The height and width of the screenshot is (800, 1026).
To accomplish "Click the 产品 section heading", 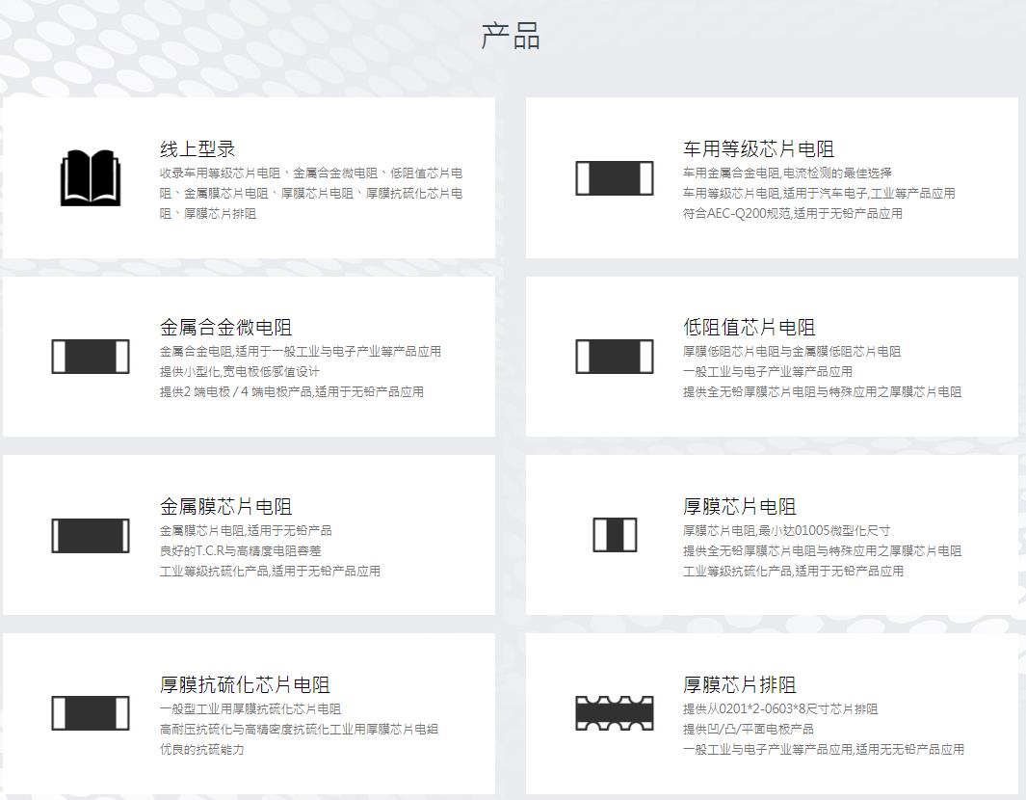I will point(511,37).
